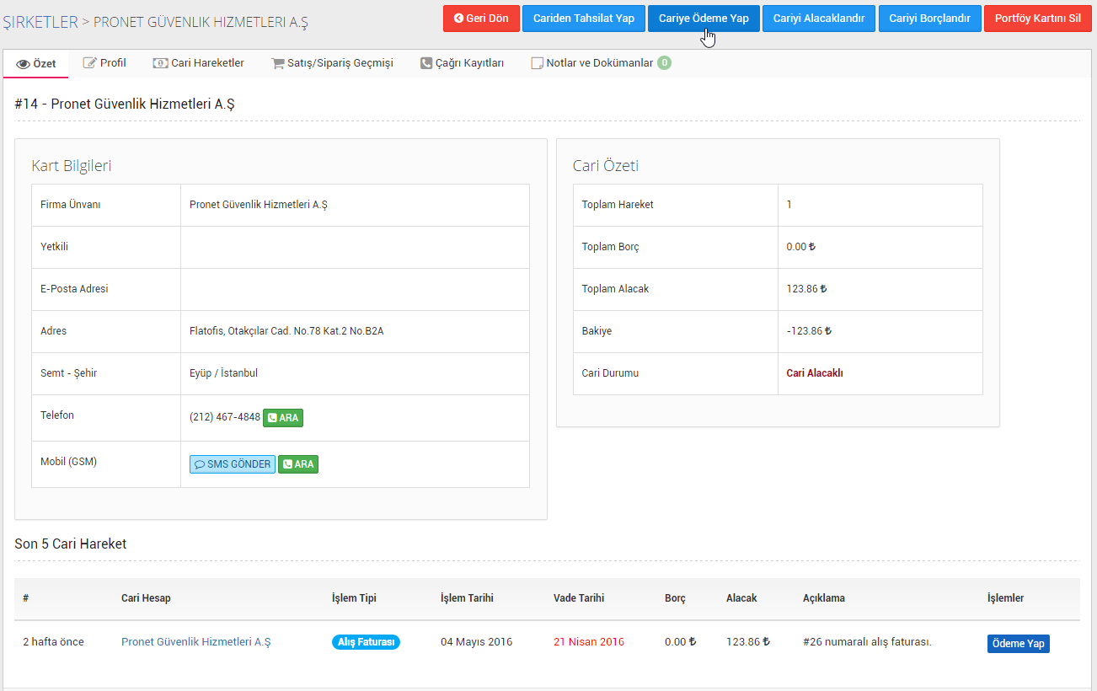Click the green 0 badge on Notlar tab
1097x691 pixels.
(x=664, y=62)
